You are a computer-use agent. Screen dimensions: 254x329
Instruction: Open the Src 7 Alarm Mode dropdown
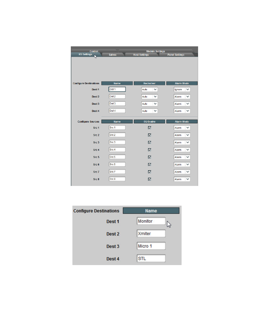point(182,172)
